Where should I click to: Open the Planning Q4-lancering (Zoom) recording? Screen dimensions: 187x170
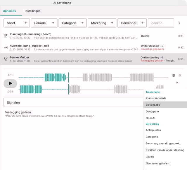coord(93,36)
